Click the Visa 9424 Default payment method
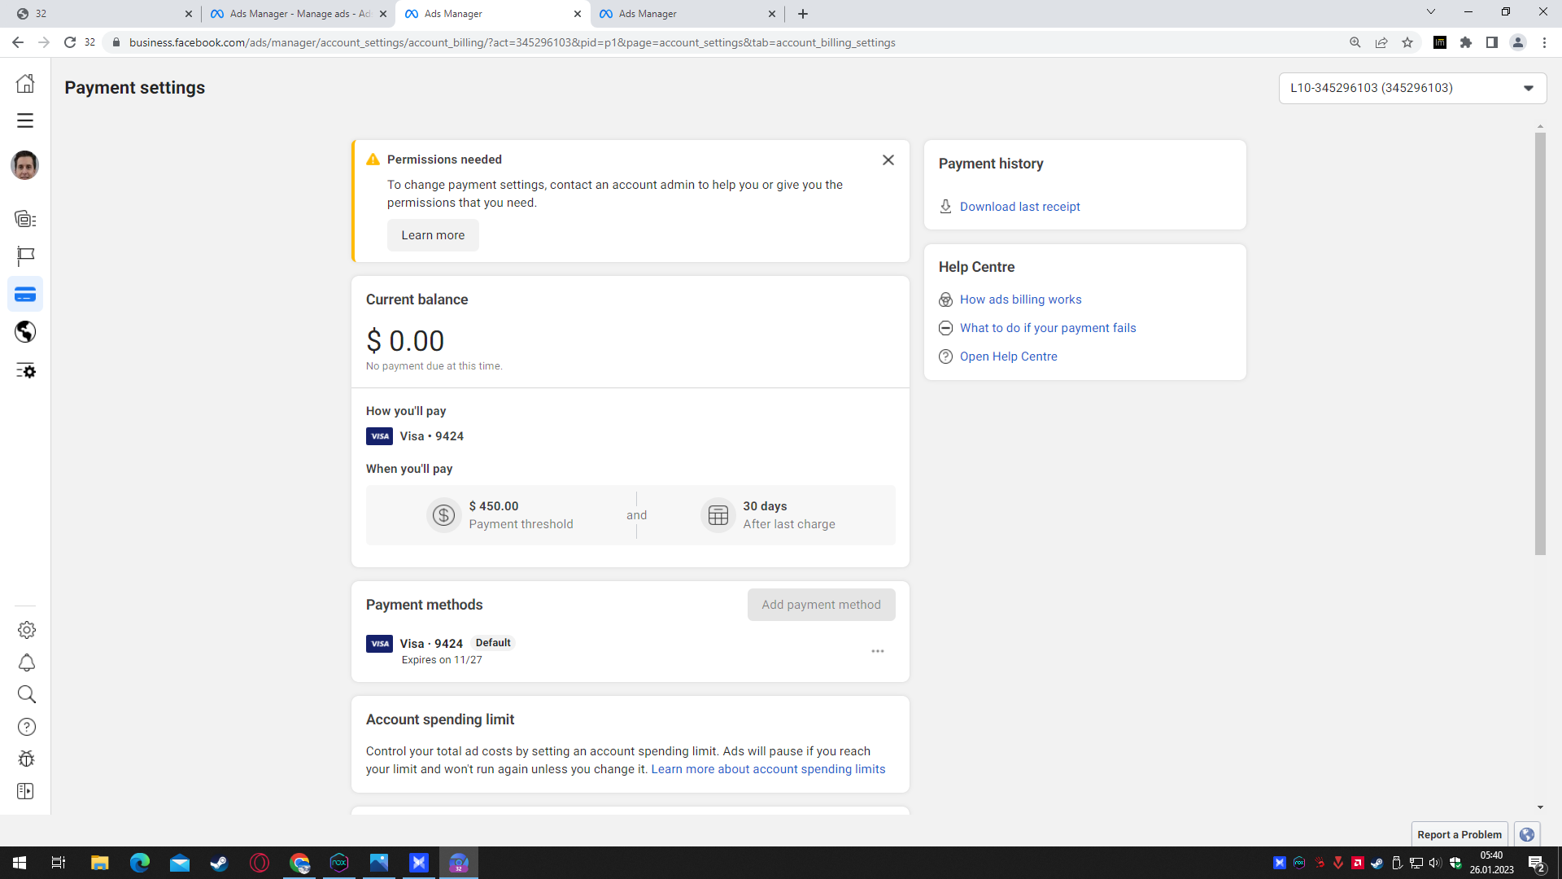 coord(630,650)
